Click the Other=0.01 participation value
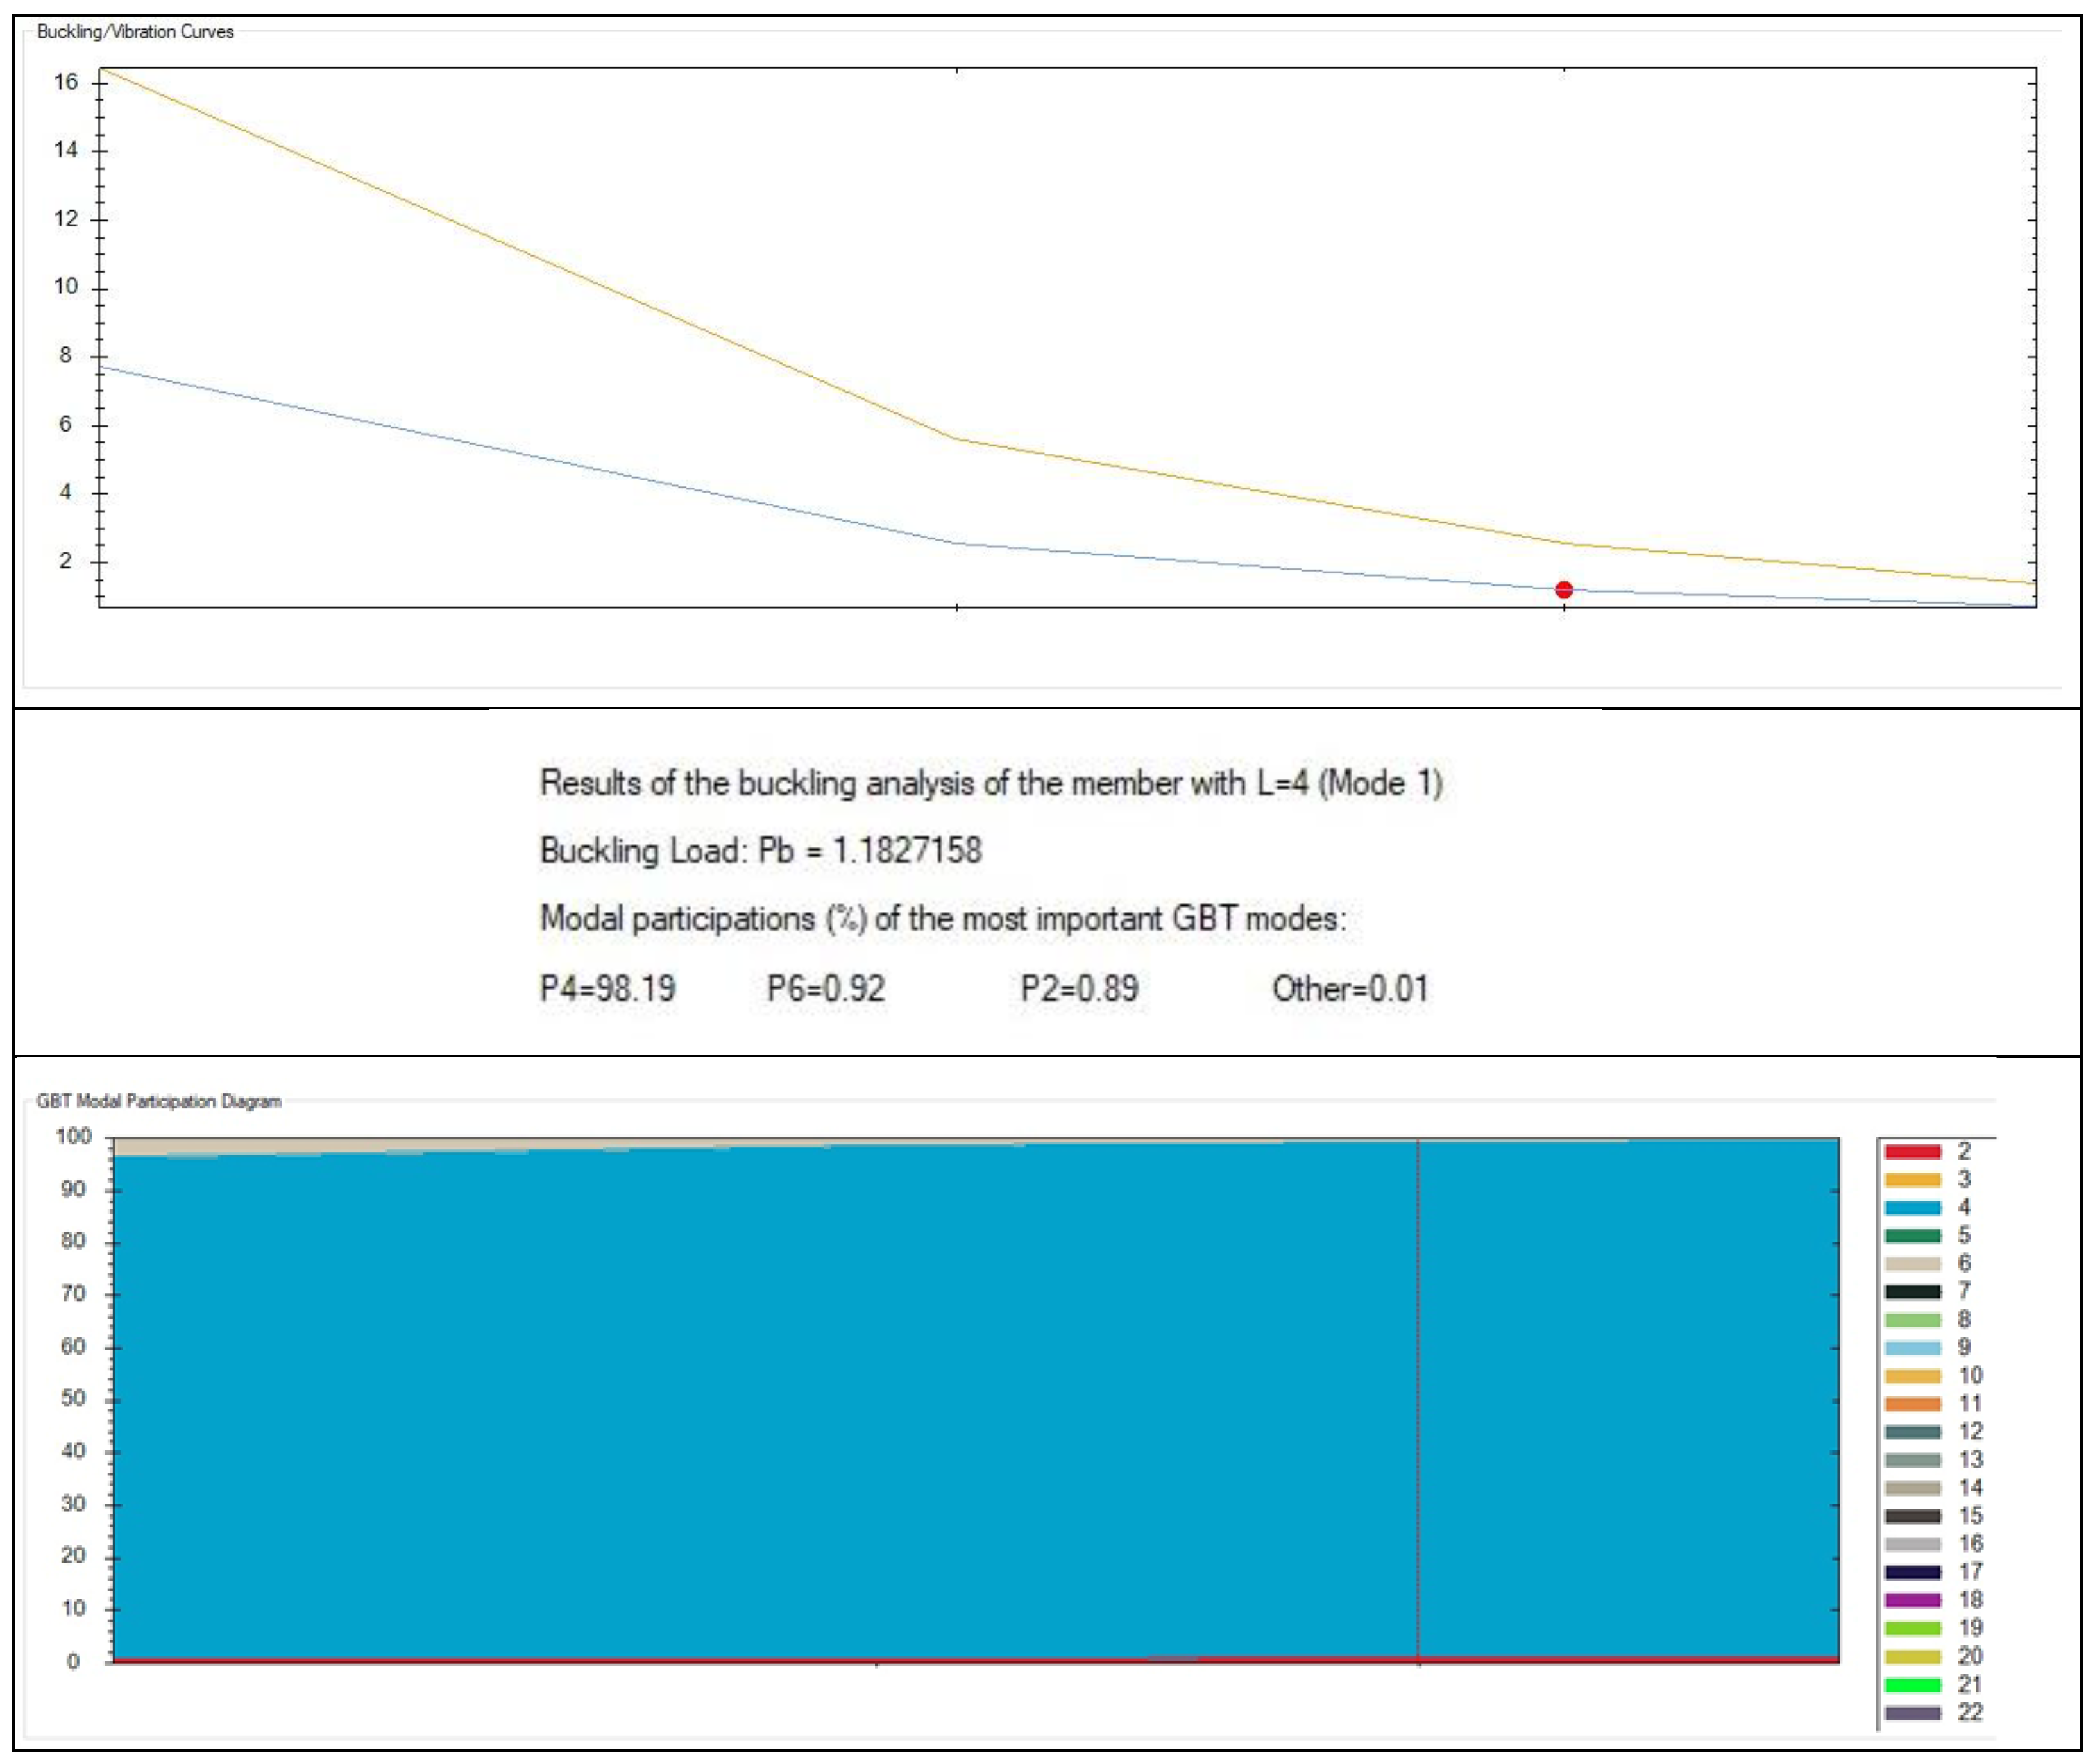This screenshot has width=2095, height=1764. [x=1349, y=989]
